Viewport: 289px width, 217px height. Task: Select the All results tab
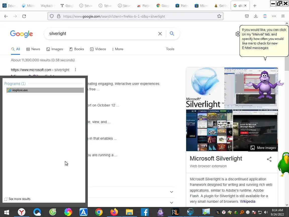pyautogui.click(x=16, y=49)
